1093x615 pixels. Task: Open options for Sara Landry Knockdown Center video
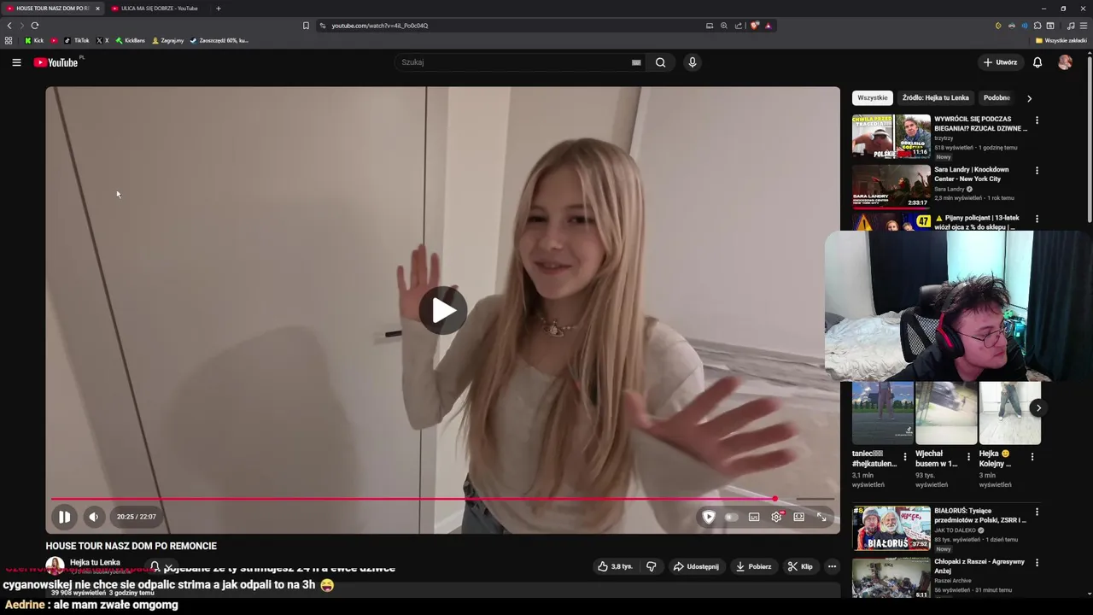pyautogui.click(x=1037, y=171)
